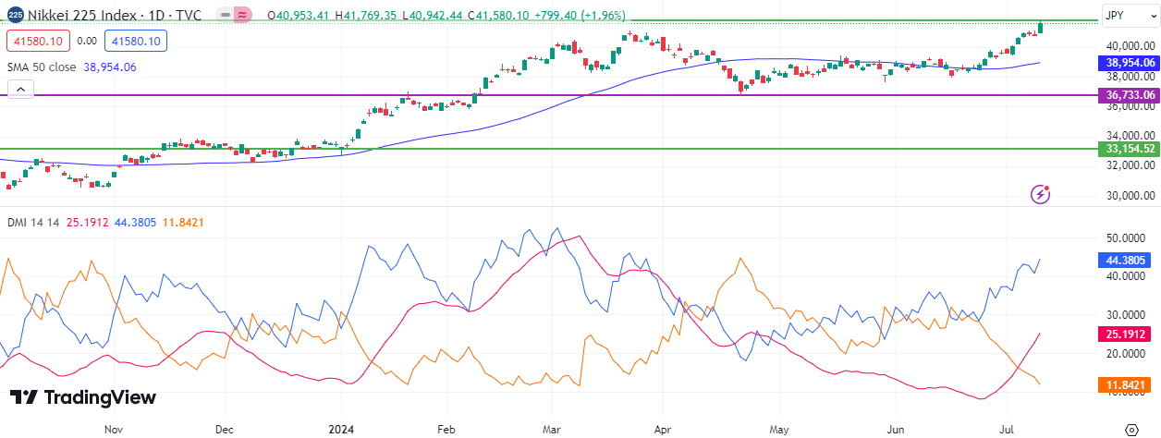Click the purple lightning bolt events icon
This screenshot has width=1161, height=438.
point(1042,194)
